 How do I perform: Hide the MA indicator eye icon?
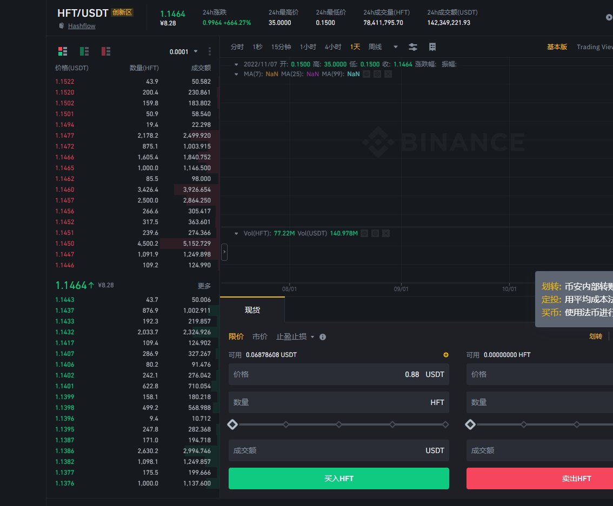[x=367, y=74]
